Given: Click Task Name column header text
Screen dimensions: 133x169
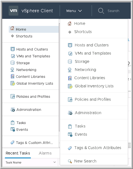Looking at the screenshot, I should click(13, 162).
